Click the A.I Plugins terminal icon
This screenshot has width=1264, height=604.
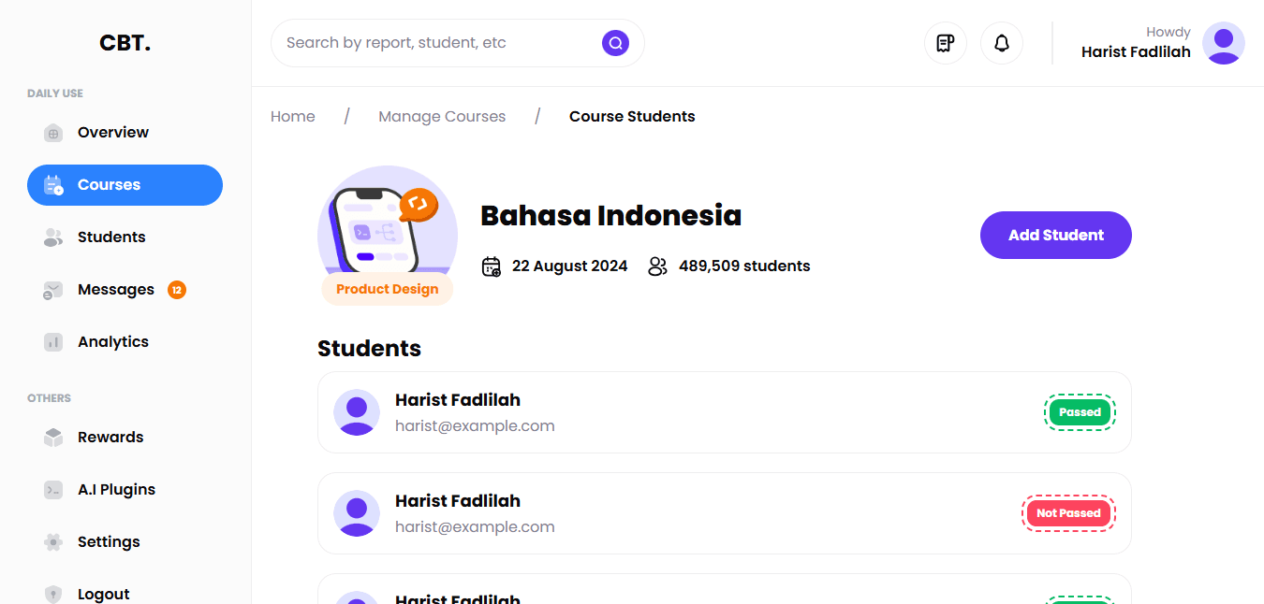pos(53,490)
